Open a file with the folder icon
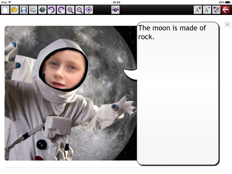The width and height of the screenshot is (232, 174). 14,10
